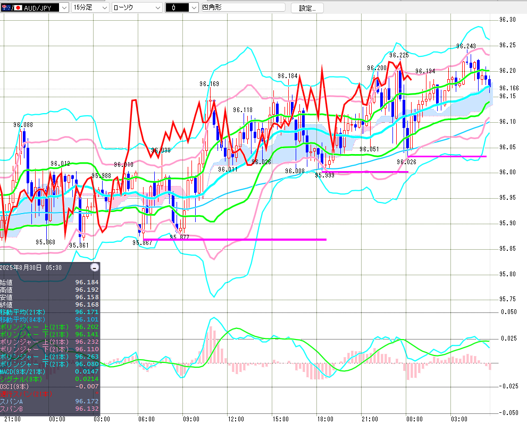527x424 pixels.
Task: Select the 高値 row in info panel
Action: click(50, 290)
